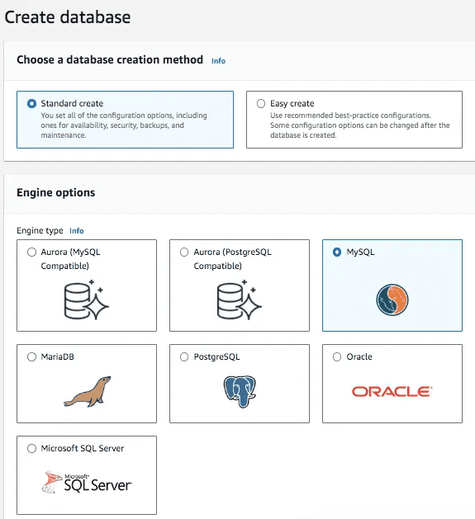Viewport: 475px width, 519px height.
Task: Click the Easy create description text
Action: click(x=359, y=125)
